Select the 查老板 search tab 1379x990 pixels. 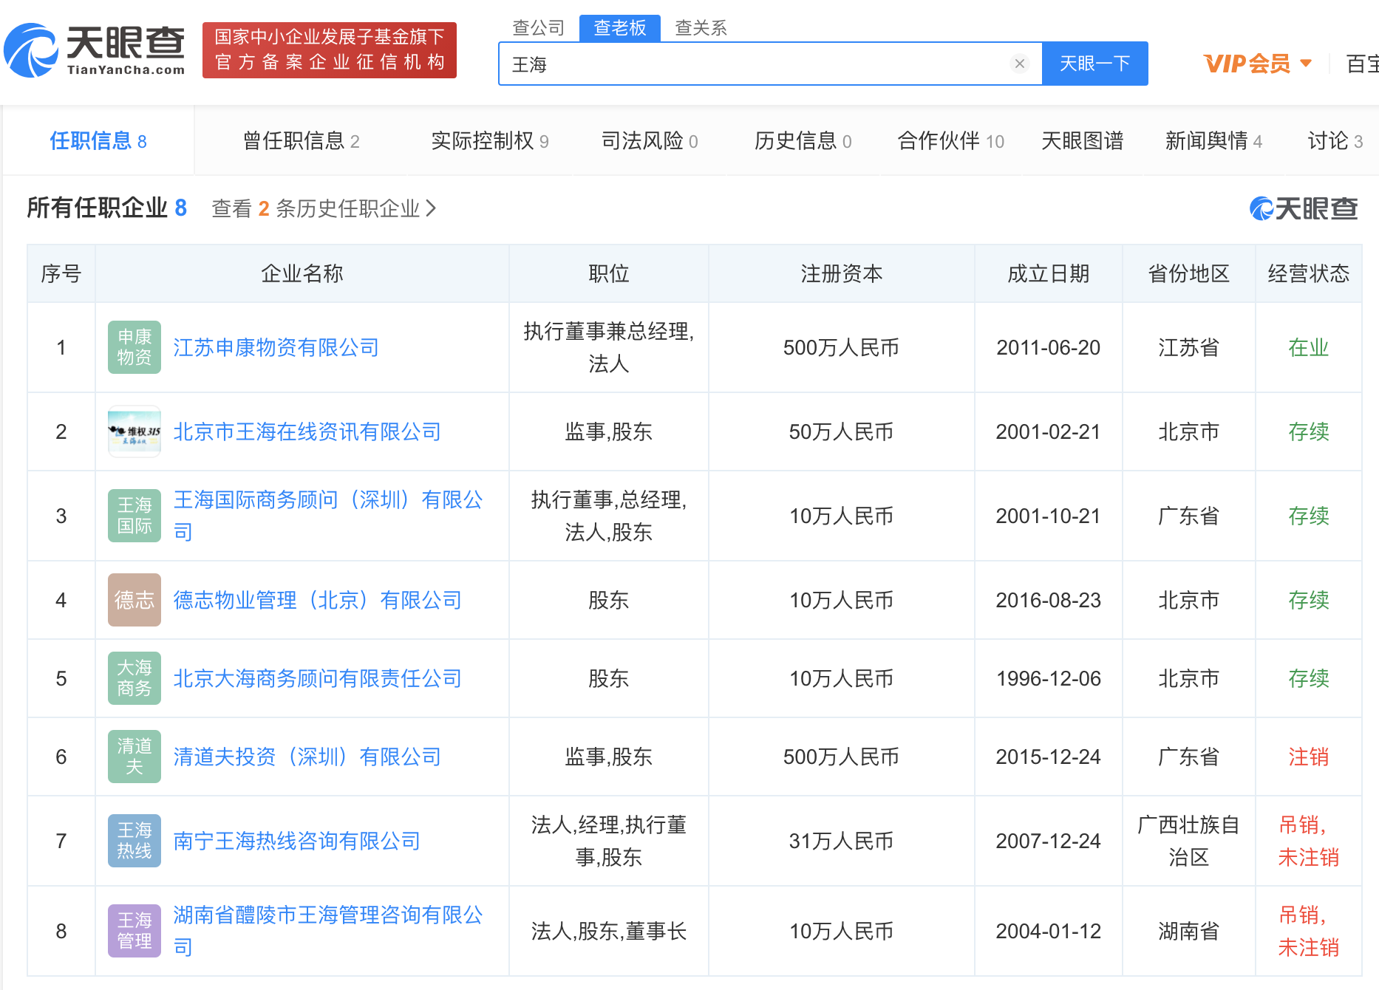coord(620,28)
